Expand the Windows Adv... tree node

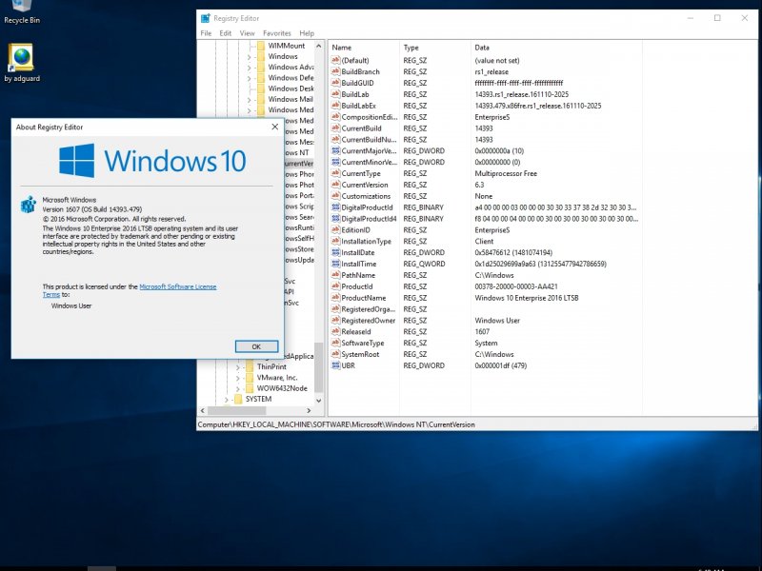tap(250, 68)
